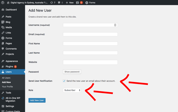Click the Show password button
This screenshot has width=178, height=112.
[72, 72]
